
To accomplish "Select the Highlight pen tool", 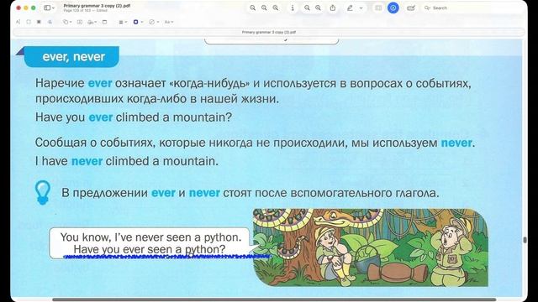I will click(x=350, y=8).
